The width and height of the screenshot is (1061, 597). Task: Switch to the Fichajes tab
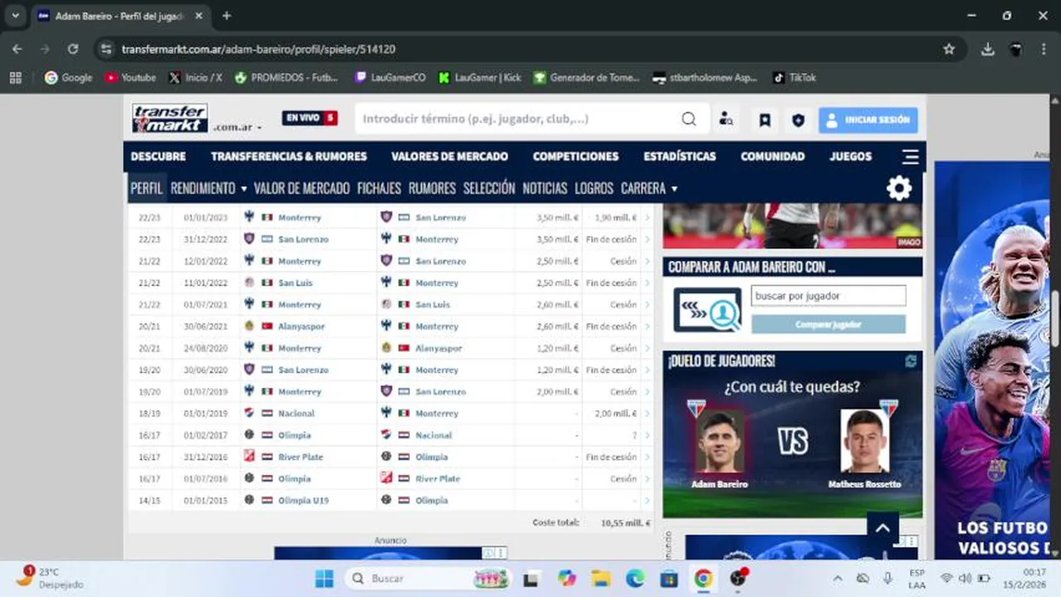(x=379, y=188)
